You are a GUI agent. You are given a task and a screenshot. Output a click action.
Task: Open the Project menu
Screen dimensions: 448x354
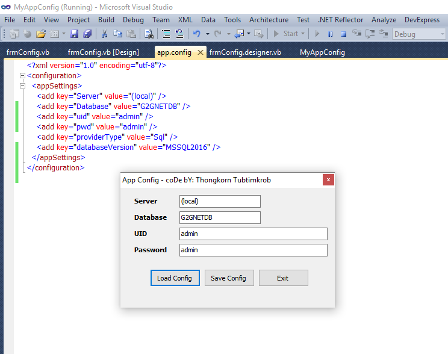click(x=78, y=20)
